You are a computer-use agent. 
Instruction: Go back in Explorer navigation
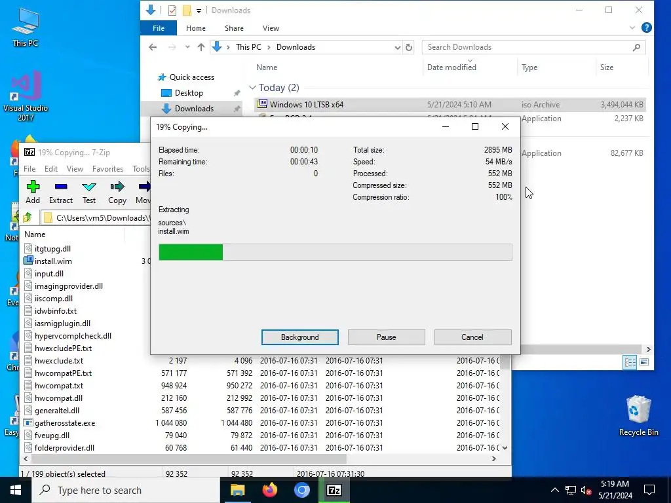153,47
